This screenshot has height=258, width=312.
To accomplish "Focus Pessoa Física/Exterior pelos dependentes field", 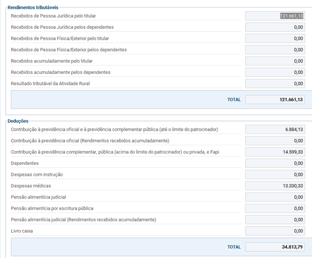I will tap(275, 50).
